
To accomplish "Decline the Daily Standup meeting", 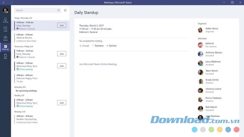I will tap(111, 46).
